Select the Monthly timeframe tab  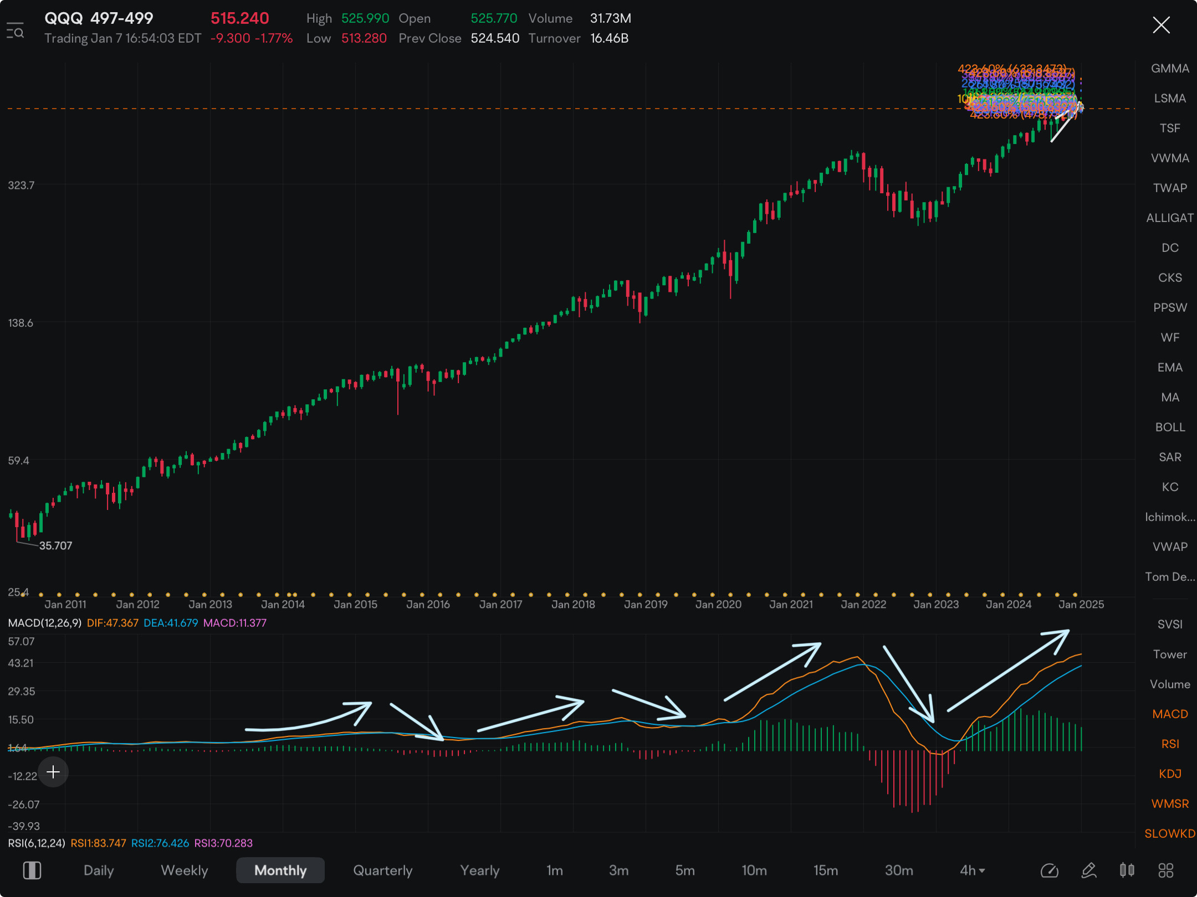pyautogui.click(x=280, y=870)
